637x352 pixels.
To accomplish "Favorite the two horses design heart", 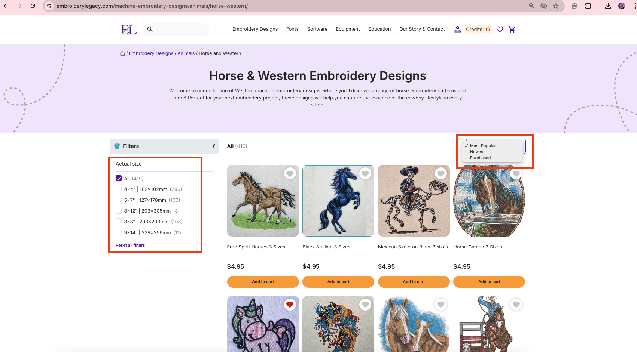I will pyautogui.click(x=441, y=305).
